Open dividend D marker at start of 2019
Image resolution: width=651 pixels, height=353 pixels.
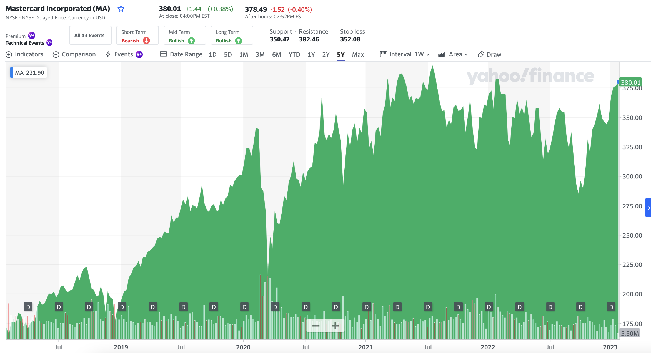click(x=122, y=307)
